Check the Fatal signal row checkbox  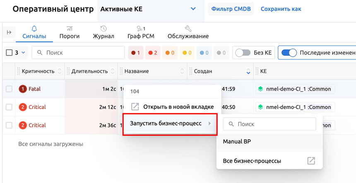pos(9,89)
